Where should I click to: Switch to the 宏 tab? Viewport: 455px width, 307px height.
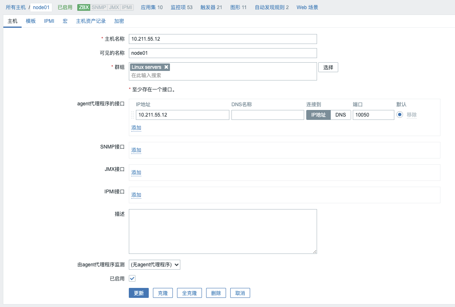point(65,21)
